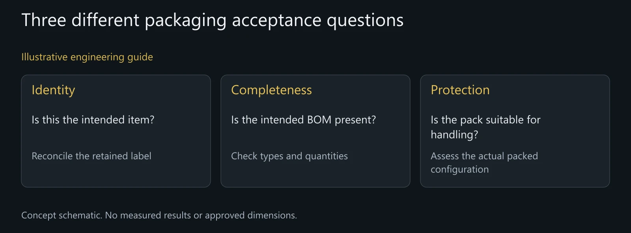The width and height of the screenshot is (631, 233).
Task: Click the word Three in the title
Action: pos(44,20)
